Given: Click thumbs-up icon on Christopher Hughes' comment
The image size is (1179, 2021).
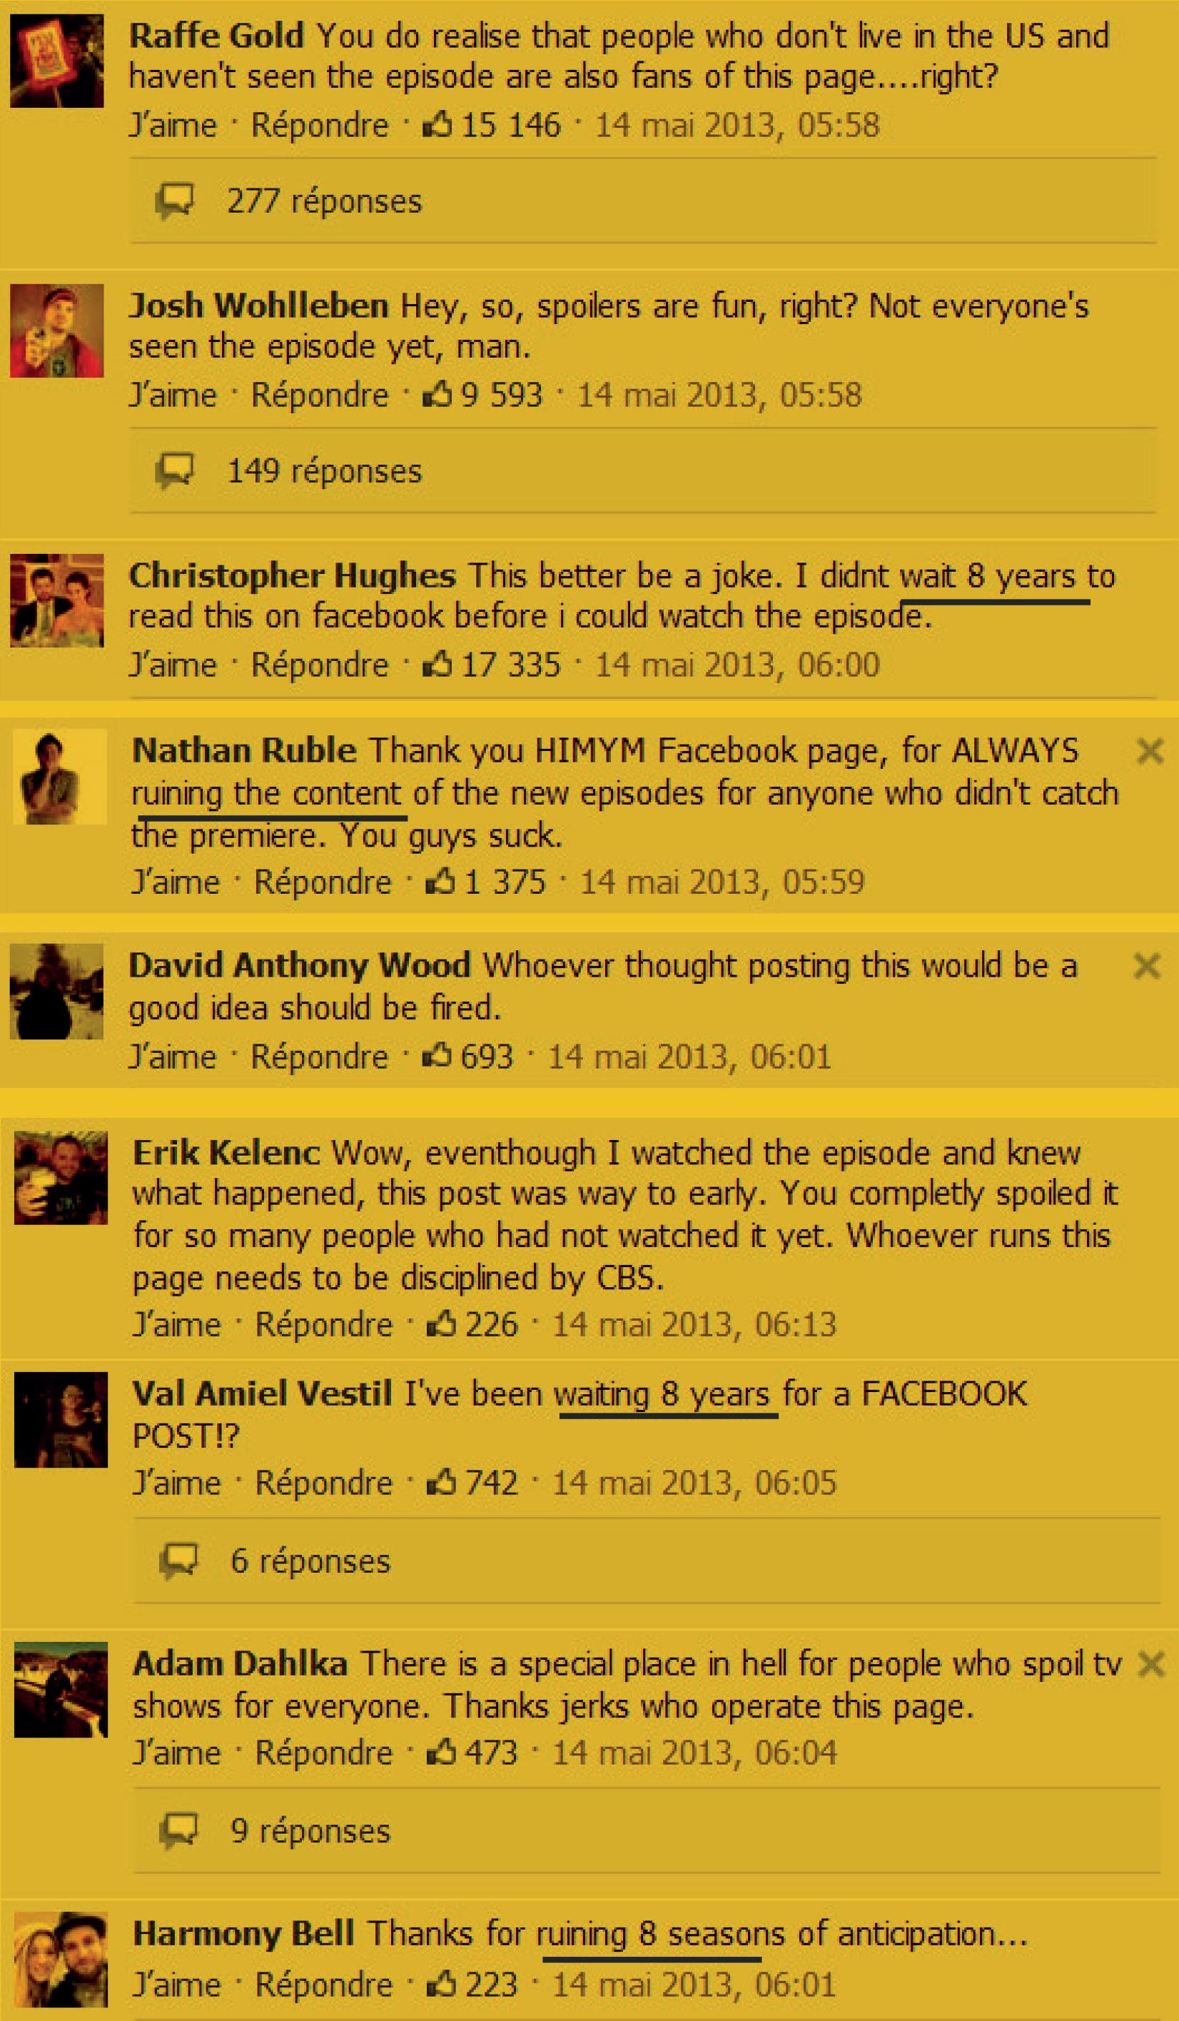Looking at the screenshot, I should click(437, 664).
